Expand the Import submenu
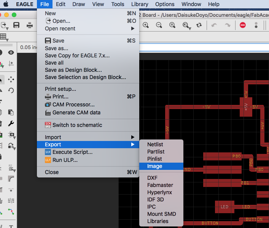The width and height of the screenshot is (269, 228). coord(88,137)
